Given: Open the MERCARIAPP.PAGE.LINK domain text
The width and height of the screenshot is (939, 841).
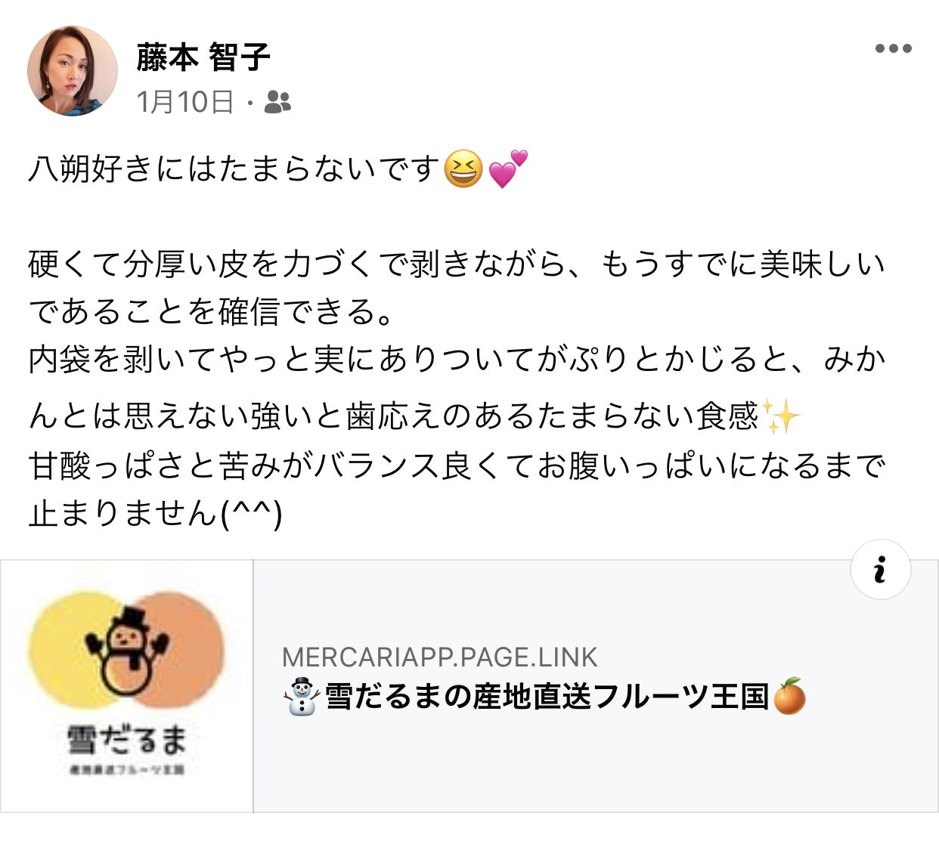Looking at the screenshot, I should [x=439, y=657].
